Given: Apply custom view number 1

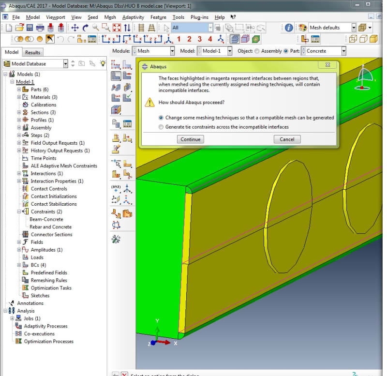Looking at the screenshot, I should [179, 39].
